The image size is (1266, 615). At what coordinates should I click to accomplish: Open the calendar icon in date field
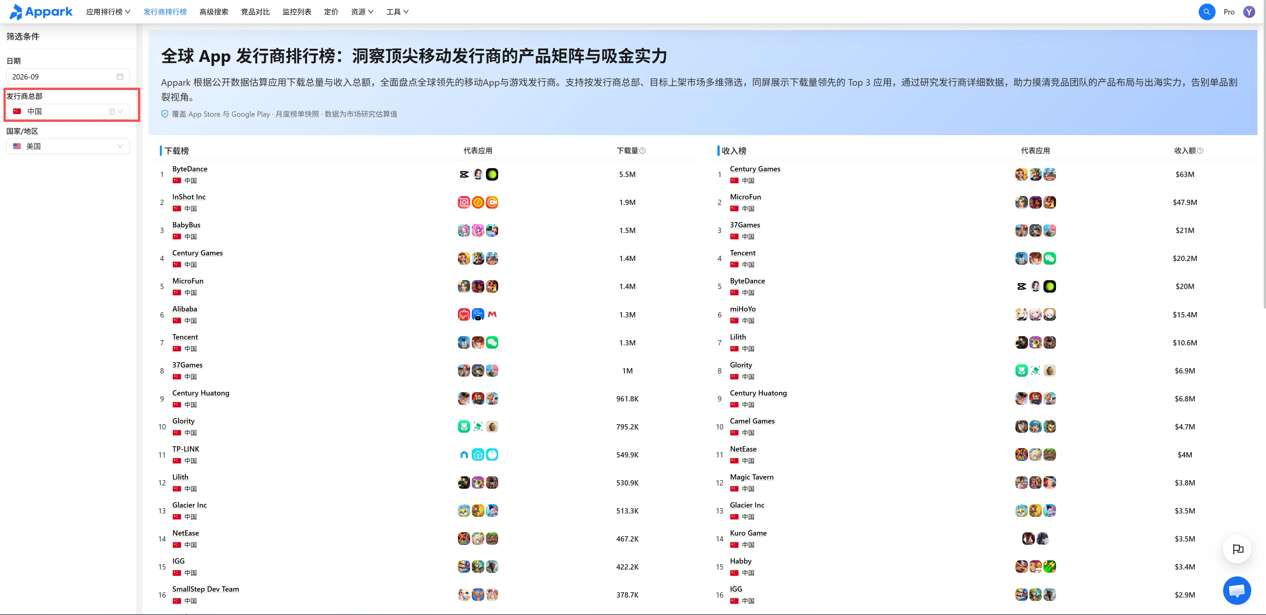[120, 77]
